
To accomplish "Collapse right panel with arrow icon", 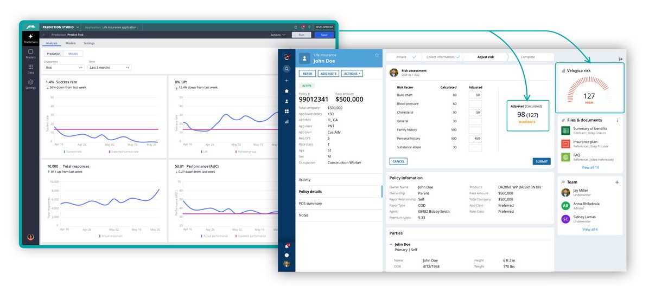I will pos(620,59).
